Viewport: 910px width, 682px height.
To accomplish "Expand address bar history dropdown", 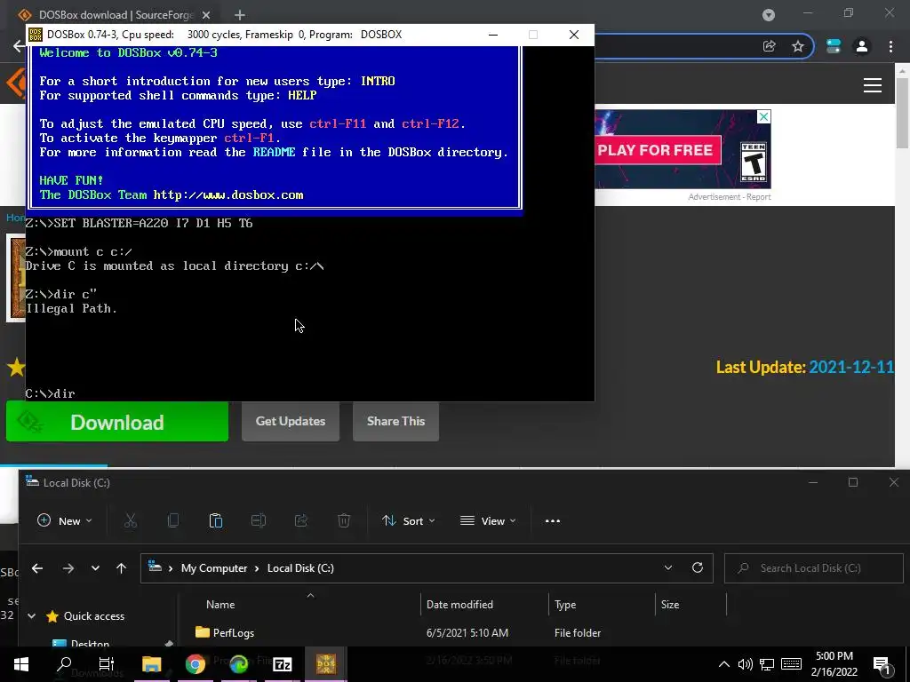I will pyautogui.click(x=668, y=567).
